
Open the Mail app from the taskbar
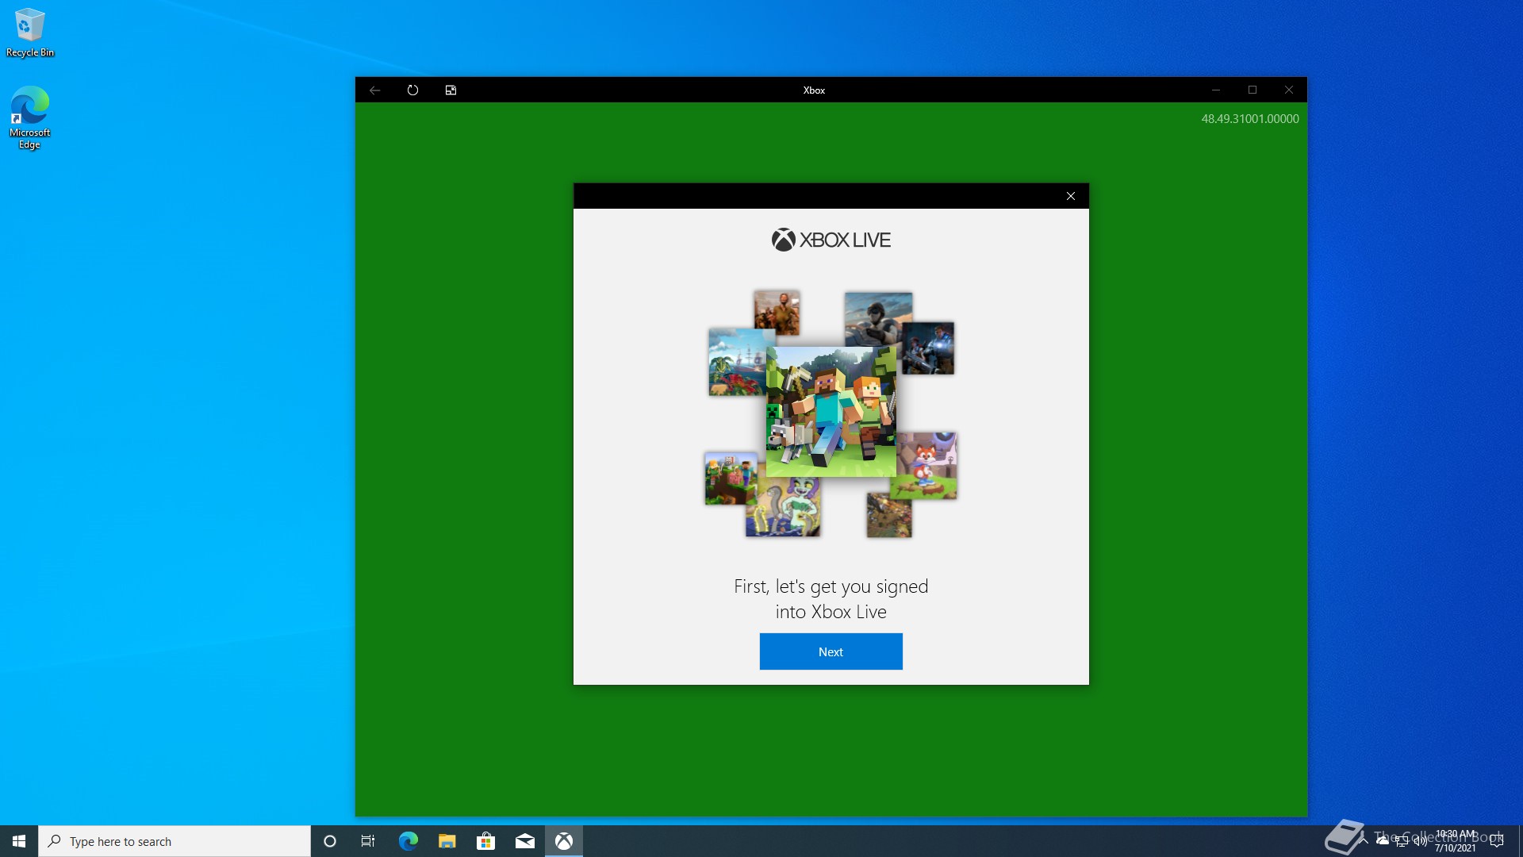pyautogui.click(x=524, y=841)
